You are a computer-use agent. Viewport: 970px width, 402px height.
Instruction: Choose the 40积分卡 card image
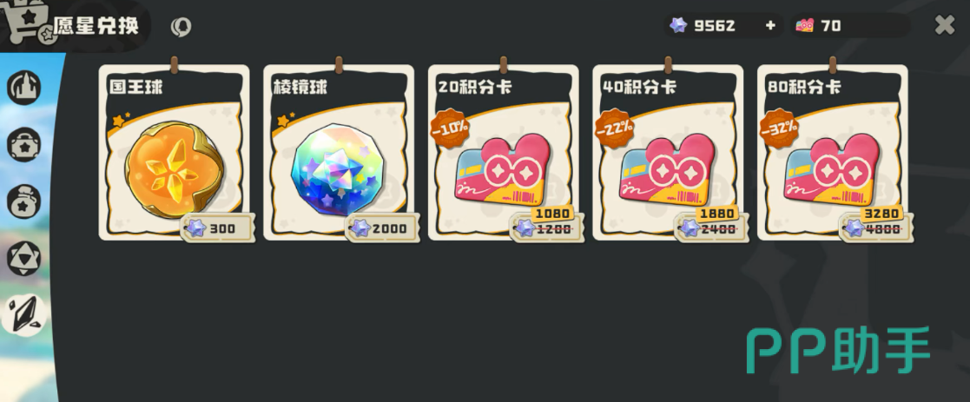[668, 169]
